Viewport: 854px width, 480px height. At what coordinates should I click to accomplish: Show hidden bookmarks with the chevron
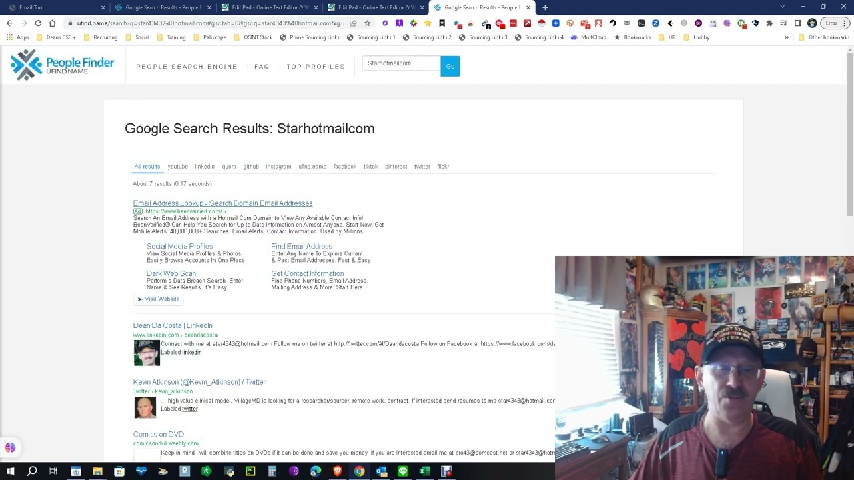[x=787, y=37]
